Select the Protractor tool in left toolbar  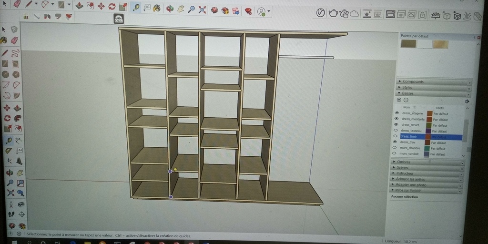9,151
